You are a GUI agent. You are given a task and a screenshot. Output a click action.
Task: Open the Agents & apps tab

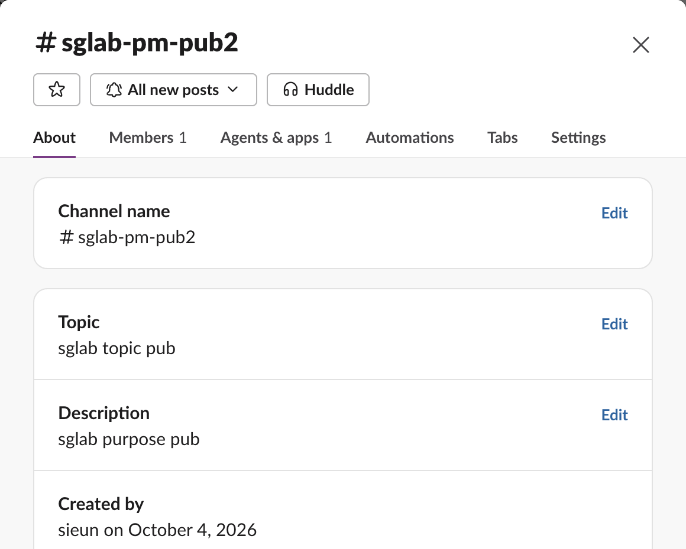click(276, 138)
